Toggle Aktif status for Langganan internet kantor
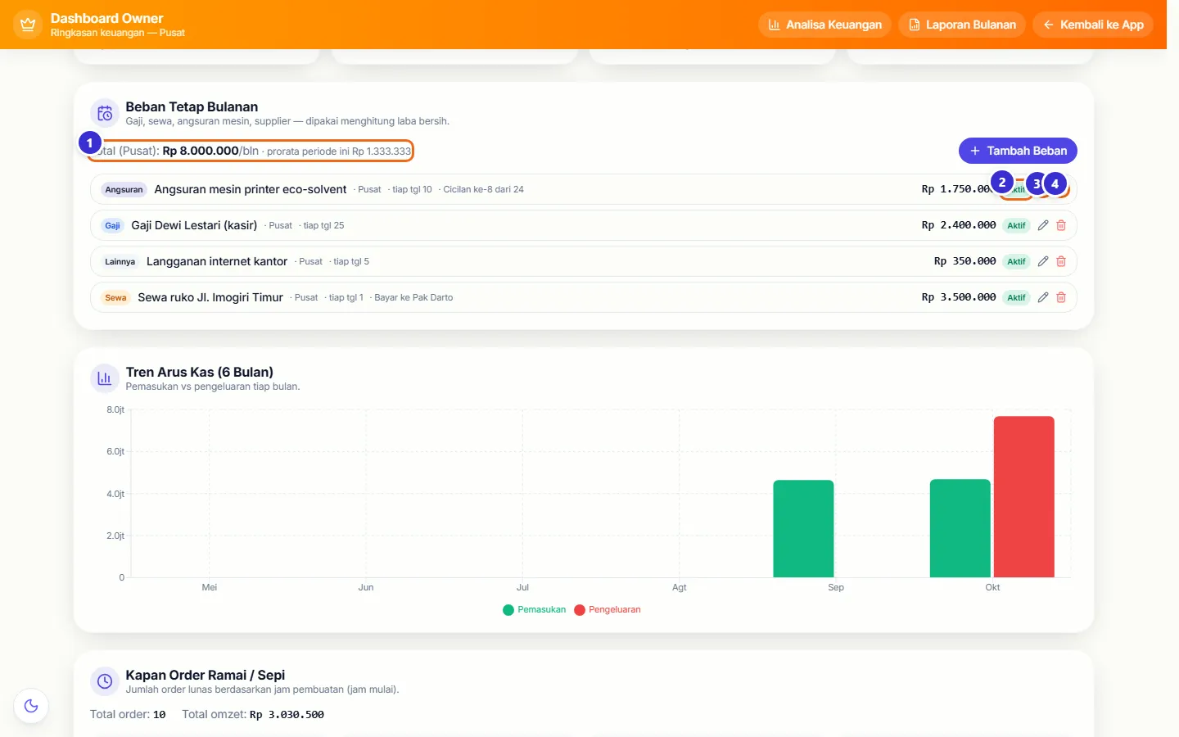The image size is (1179, 737). coord(1016,261)
